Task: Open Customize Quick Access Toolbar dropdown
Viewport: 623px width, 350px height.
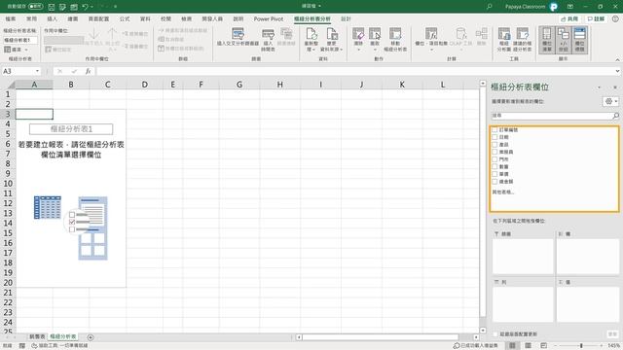Action: click(x=115, y=7)
